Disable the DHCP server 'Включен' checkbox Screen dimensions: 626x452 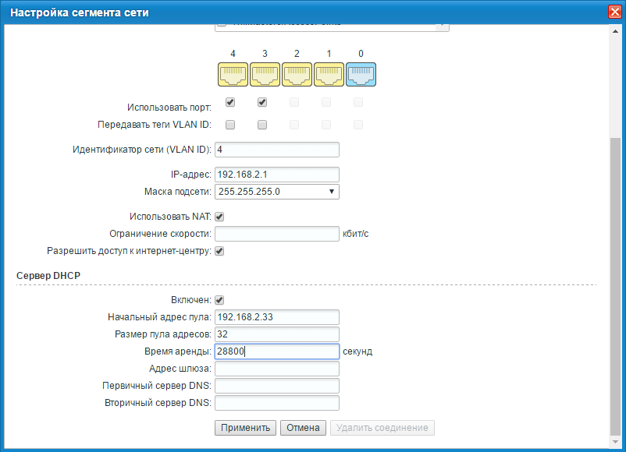point(219,300)
